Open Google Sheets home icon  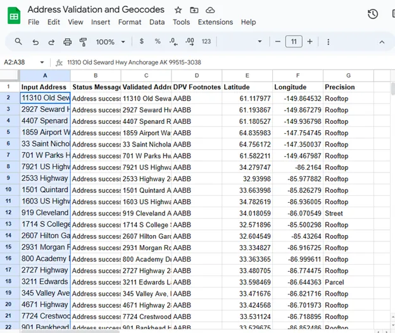click(14, 15)
